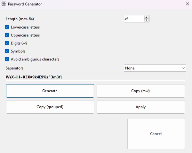The width and height of the screenshot is (192, 153).
Task: Click the Password Generator title bar text
Action: (26, 4)
